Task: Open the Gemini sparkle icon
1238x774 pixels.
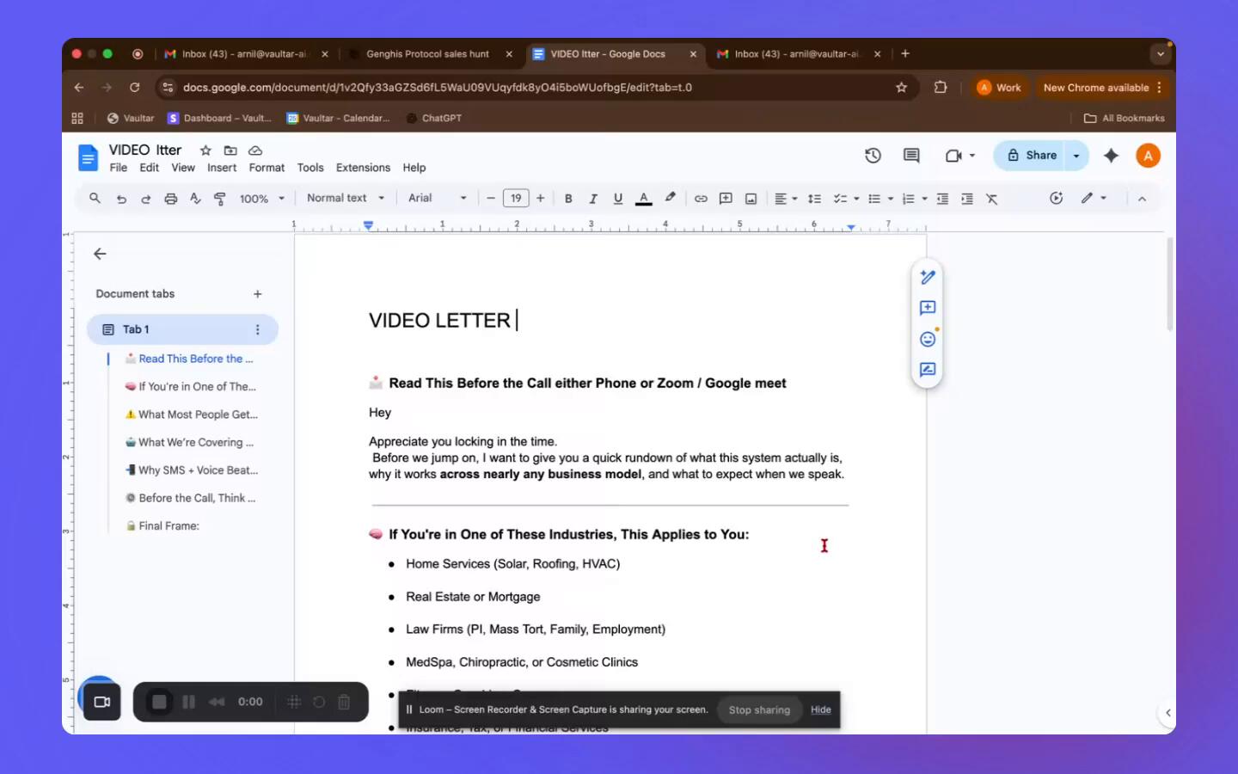Action: [x=1111, y=156]
